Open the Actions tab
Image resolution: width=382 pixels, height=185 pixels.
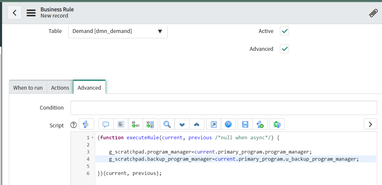60,88
